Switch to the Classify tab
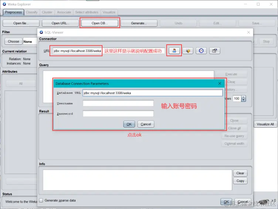 pyautogui.click(x=31, y=12)
